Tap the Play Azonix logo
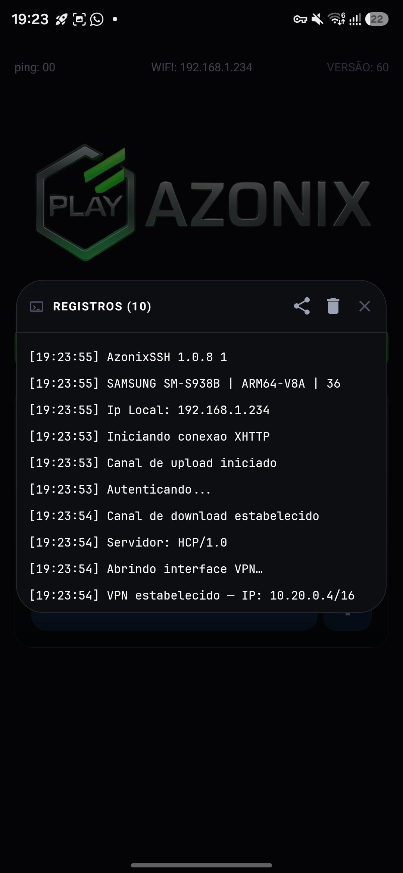 [x=203, y=203]
